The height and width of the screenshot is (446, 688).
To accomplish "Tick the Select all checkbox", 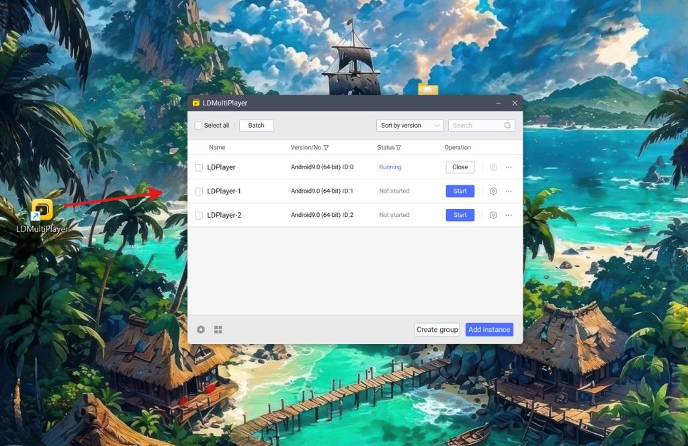I will coord(199,126).
